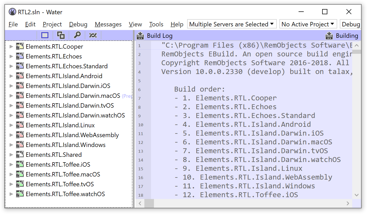Open the Project menu
This screenshot has height=214, width=367.
tap(52, 24)
